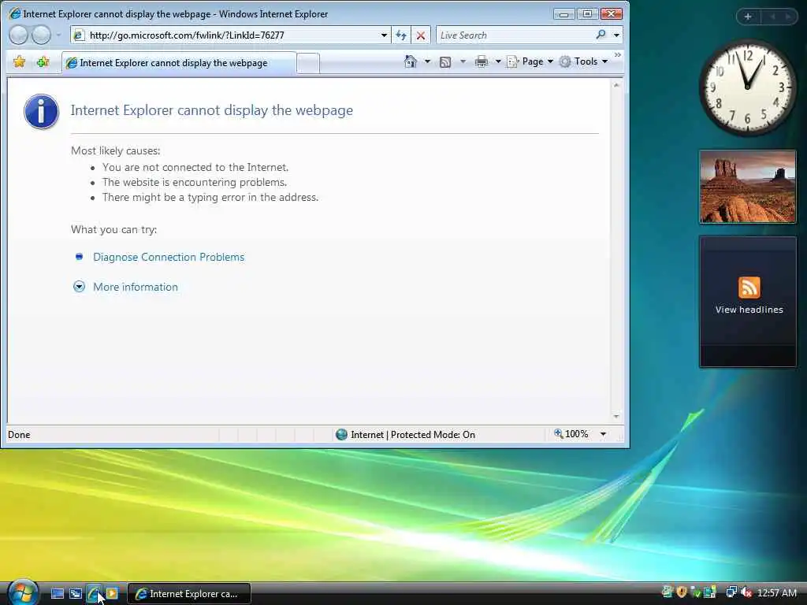Click the sidebar Add Gadgets plus button
The image size is (807, 605).
click(748, 17)
